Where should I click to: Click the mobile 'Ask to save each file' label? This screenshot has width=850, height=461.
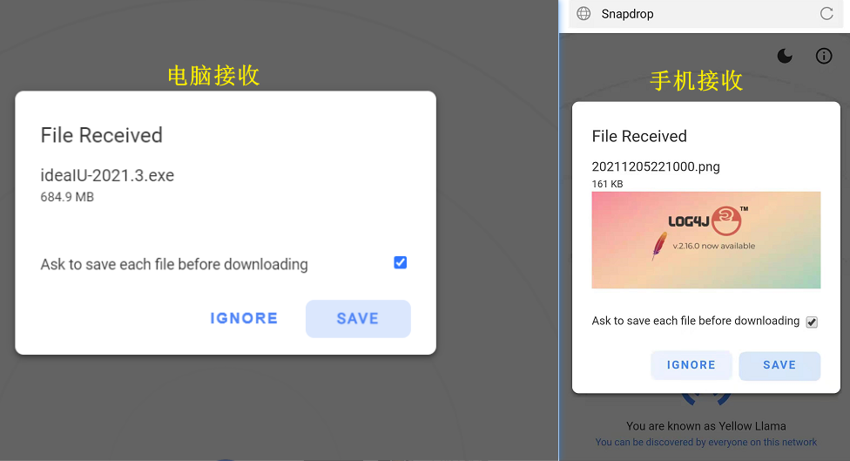point(696,321)
